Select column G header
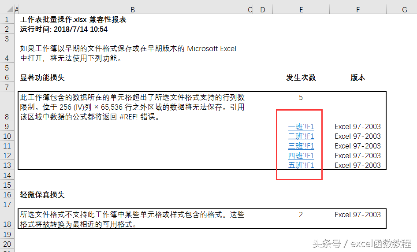The width and height of the screenshot is (417, 252). click(x=405, y=10)
